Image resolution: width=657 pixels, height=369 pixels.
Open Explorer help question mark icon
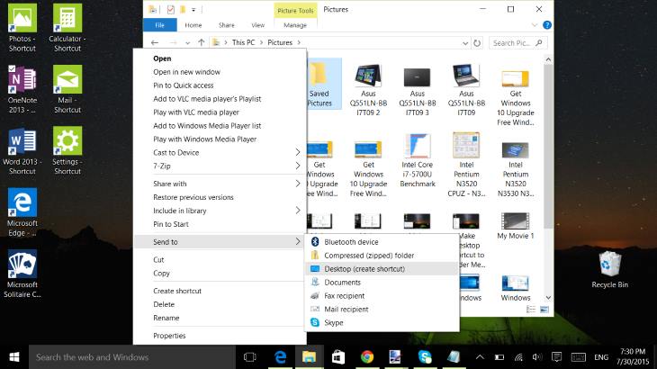click(x=548, y=25)
